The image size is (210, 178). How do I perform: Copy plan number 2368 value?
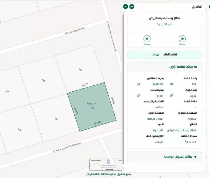point(138,96)
